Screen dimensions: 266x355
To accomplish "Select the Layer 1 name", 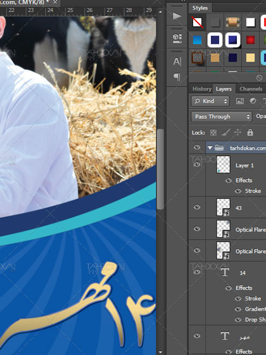I will [x=244, y=165].
